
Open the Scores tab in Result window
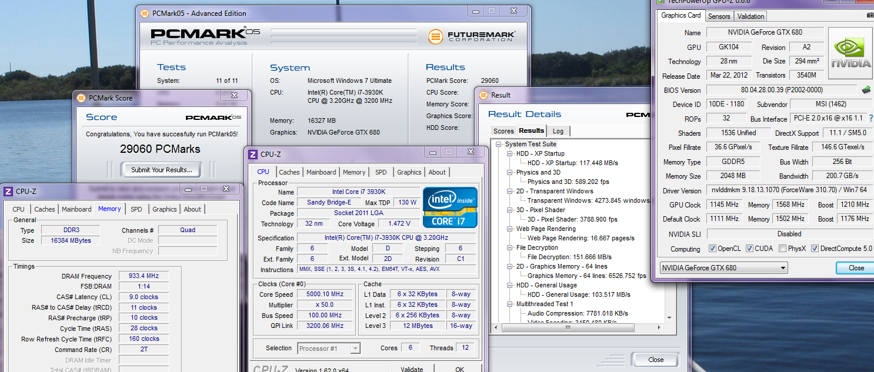[x=503, y=131]
